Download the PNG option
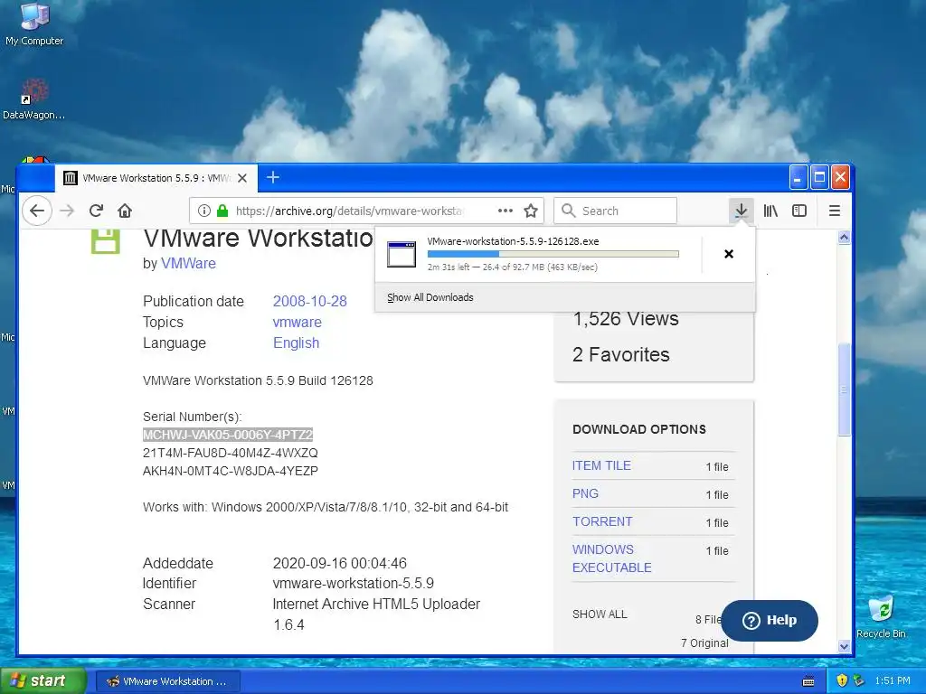The image size is (926, 694). pos(585,493)
